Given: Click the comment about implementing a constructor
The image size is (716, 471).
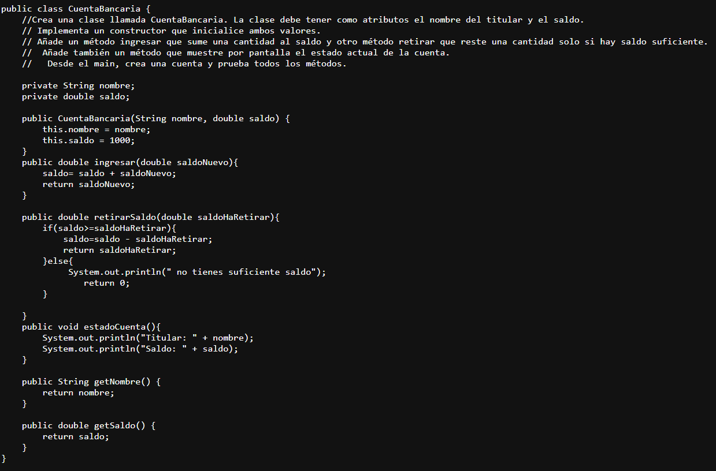Looking at the screenshot, I should coord(171,31).
